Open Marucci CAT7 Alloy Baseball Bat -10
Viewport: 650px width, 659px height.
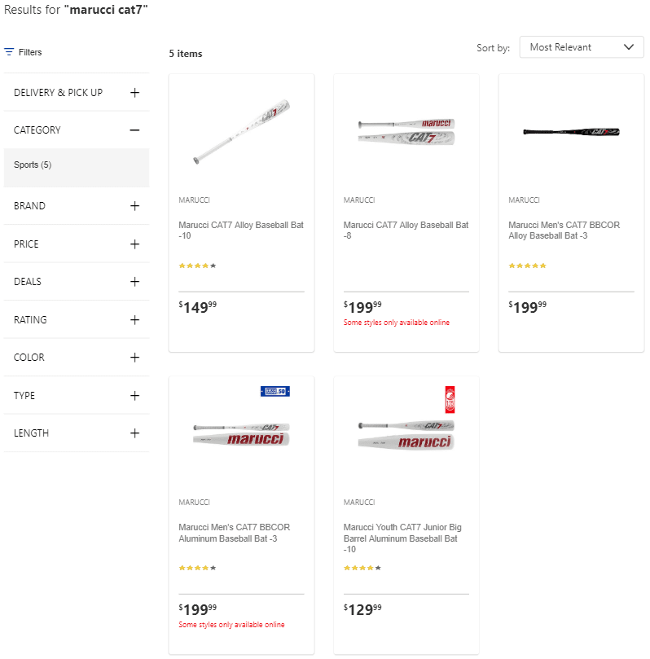[240, 230]
